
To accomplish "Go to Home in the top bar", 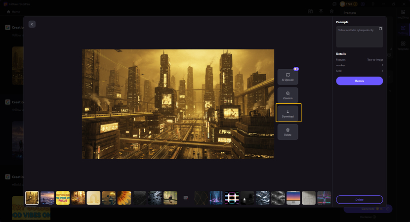I will pos(13,11).
